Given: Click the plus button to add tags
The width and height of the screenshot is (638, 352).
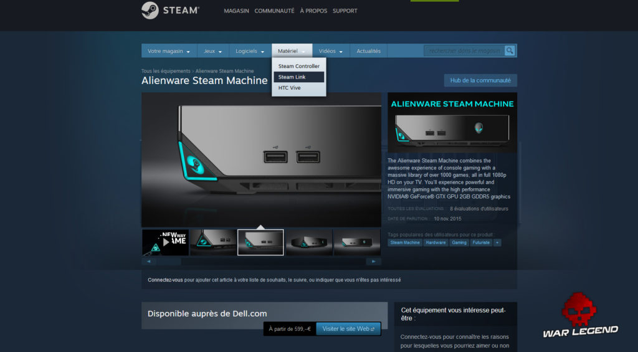Looking at the screenshot, I should [497, 242].
